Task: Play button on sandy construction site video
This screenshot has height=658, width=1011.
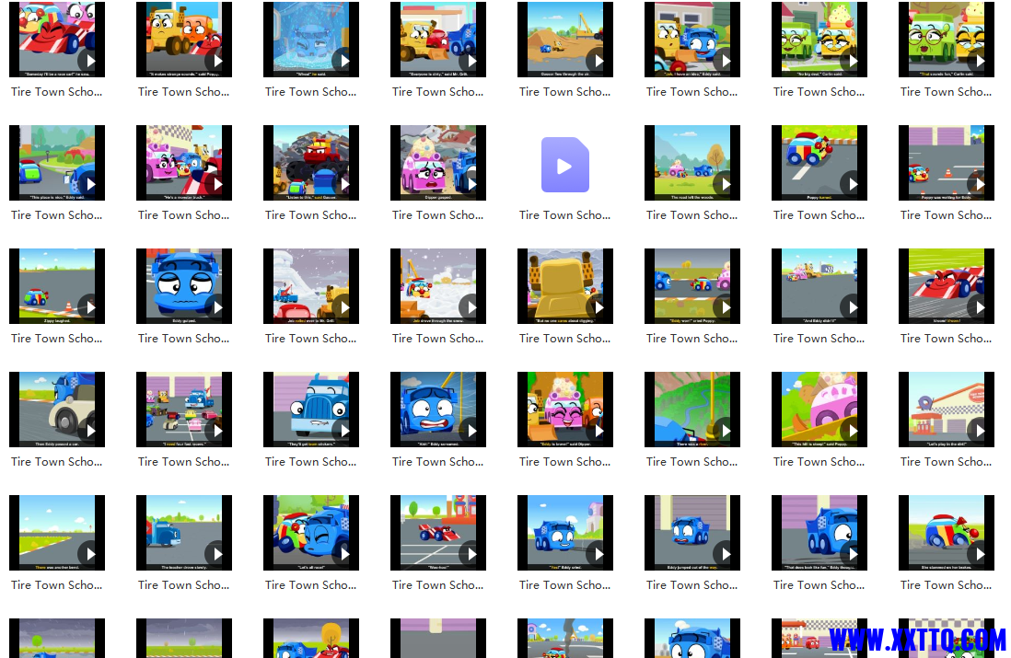Action: click(596, 62)
